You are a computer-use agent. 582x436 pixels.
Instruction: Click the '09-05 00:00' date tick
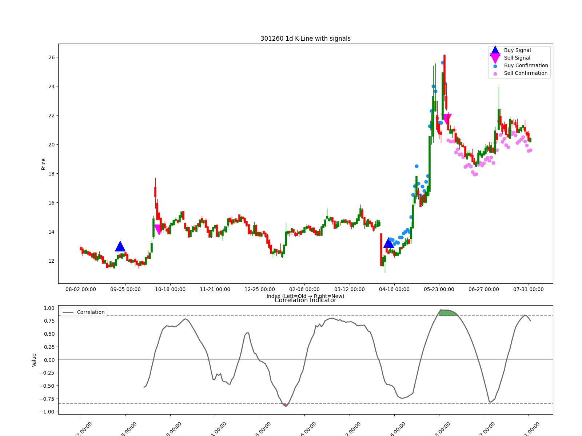coord(125,289)
